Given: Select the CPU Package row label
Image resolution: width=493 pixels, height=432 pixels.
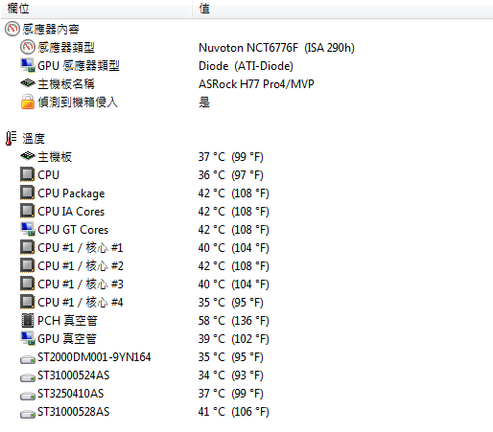Looking at the screenshot, I should tap(71, 193).
